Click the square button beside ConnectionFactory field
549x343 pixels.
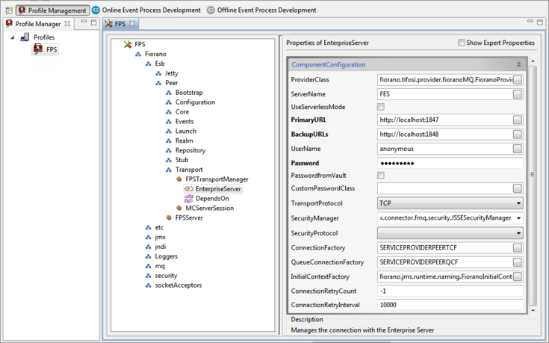517,248
